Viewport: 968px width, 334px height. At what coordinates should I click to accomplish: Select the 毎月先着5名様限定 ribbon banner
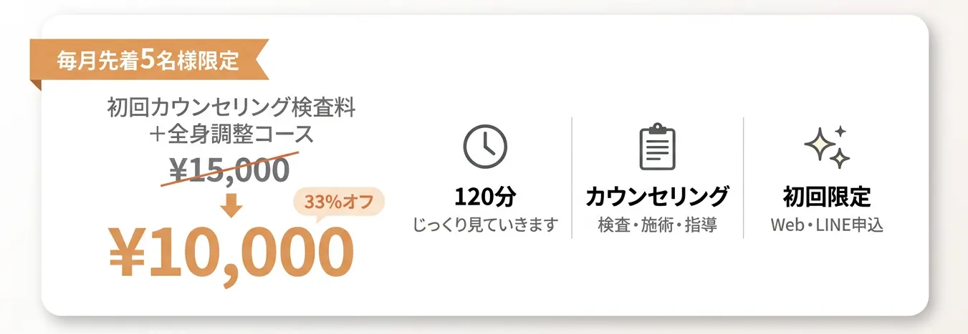[147, 61]
